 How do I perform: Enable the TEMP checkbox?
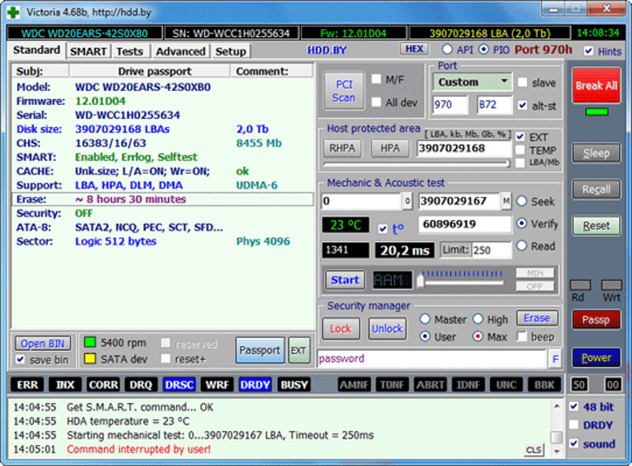click(520, 150)
